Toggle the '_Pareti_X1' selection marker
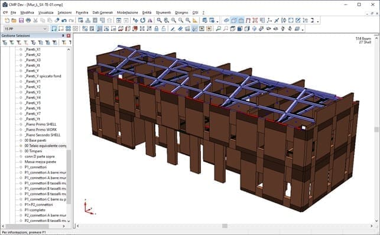This screenshot has height=235, width=380. click(x=21, y=50)
